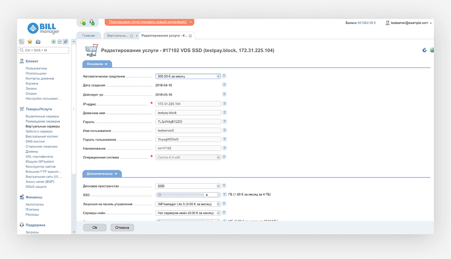The width and height of the screenshot is (451, 259).
Task: Click the BILLmanager logo
Action: click(43, 28)
